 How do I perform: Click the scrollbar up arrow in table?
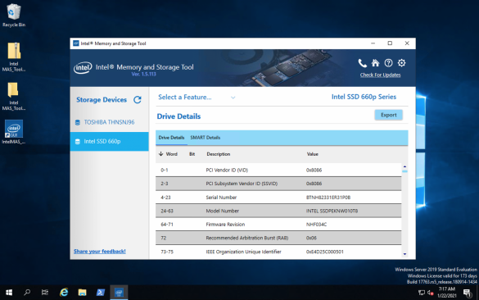pyautogui.click(x=404, y=166)
